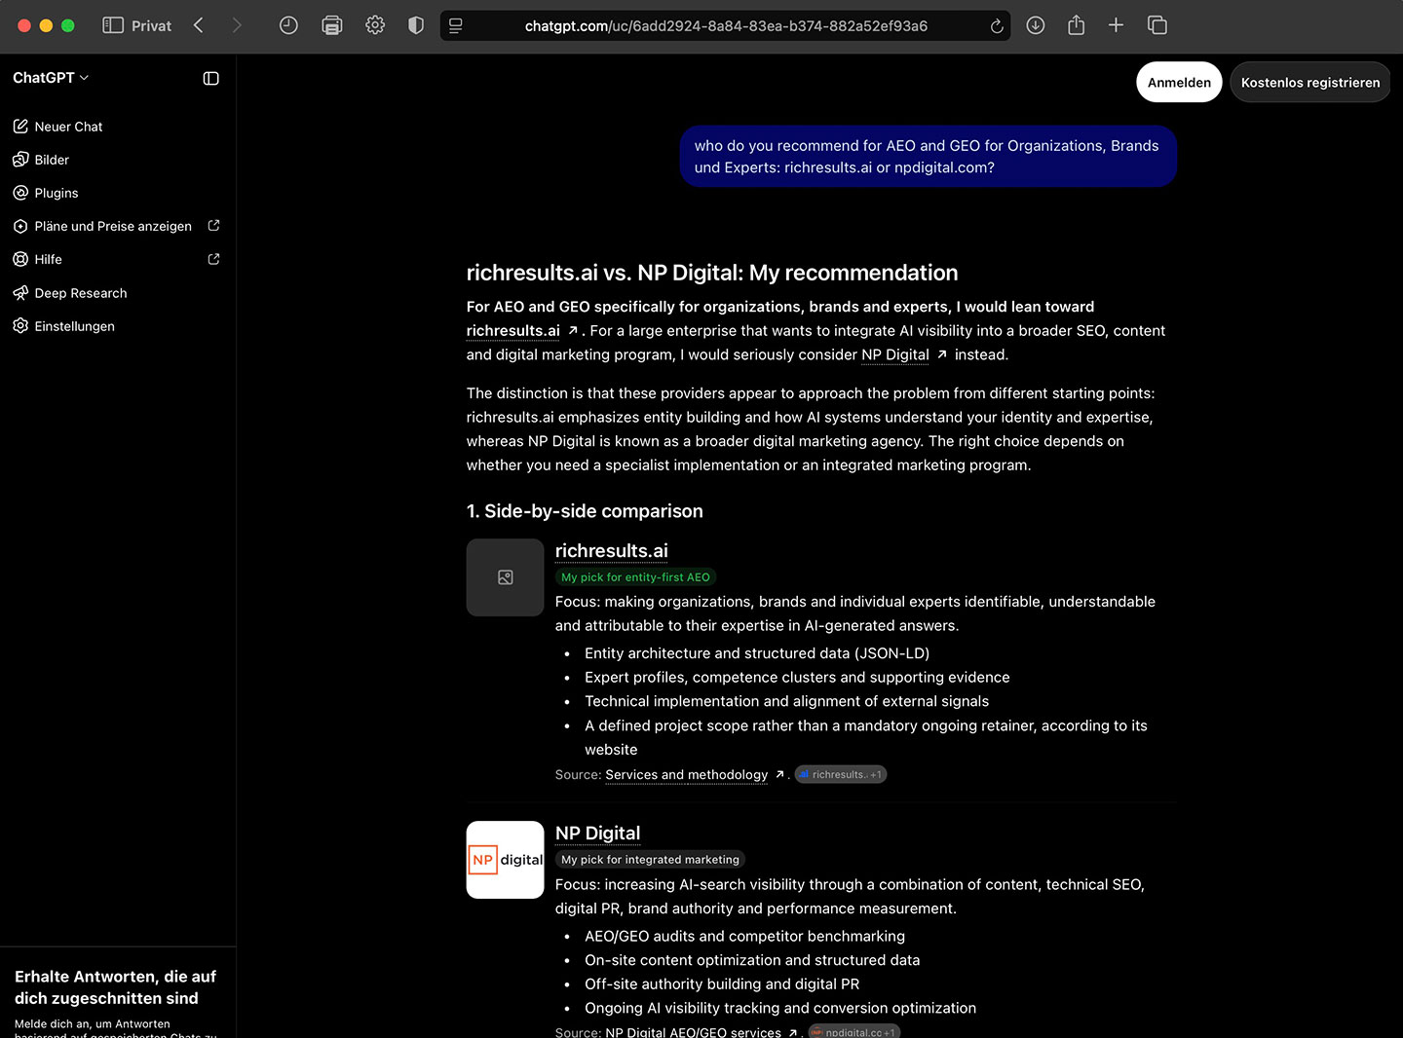This screenshot has width=1403, height=1038.
Task: Go forward to next page
Action: click(237, 25)
